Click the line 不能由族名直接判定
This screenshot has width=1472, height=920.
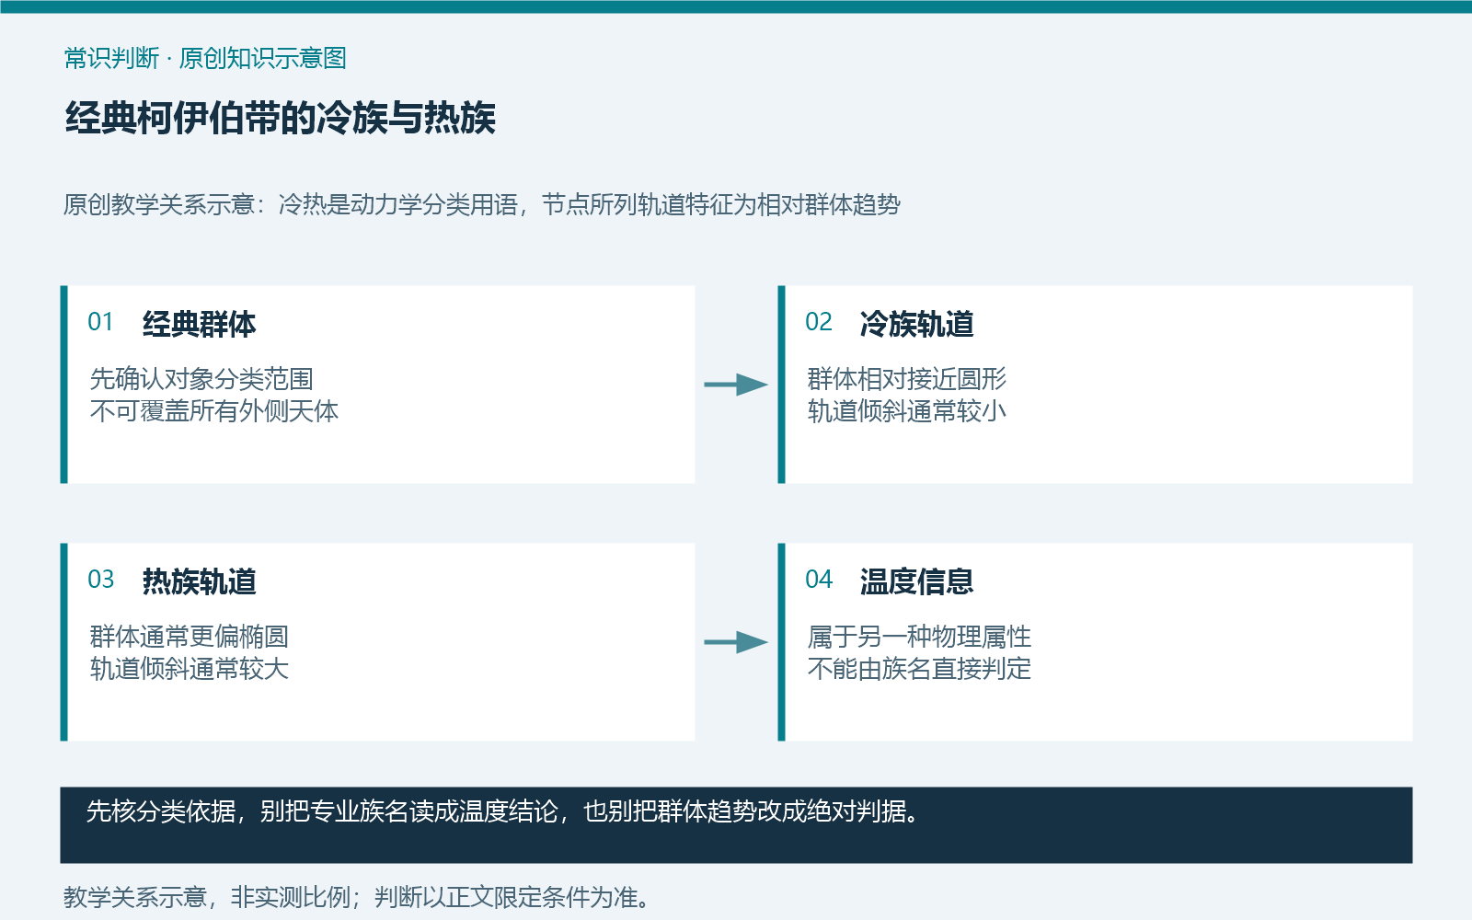919,668
